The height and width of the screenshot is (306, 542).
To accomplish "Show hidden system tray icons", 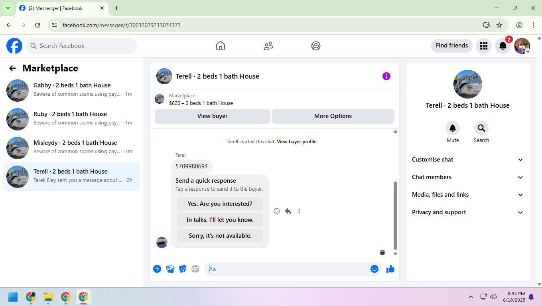I will (x=471, y=297).
